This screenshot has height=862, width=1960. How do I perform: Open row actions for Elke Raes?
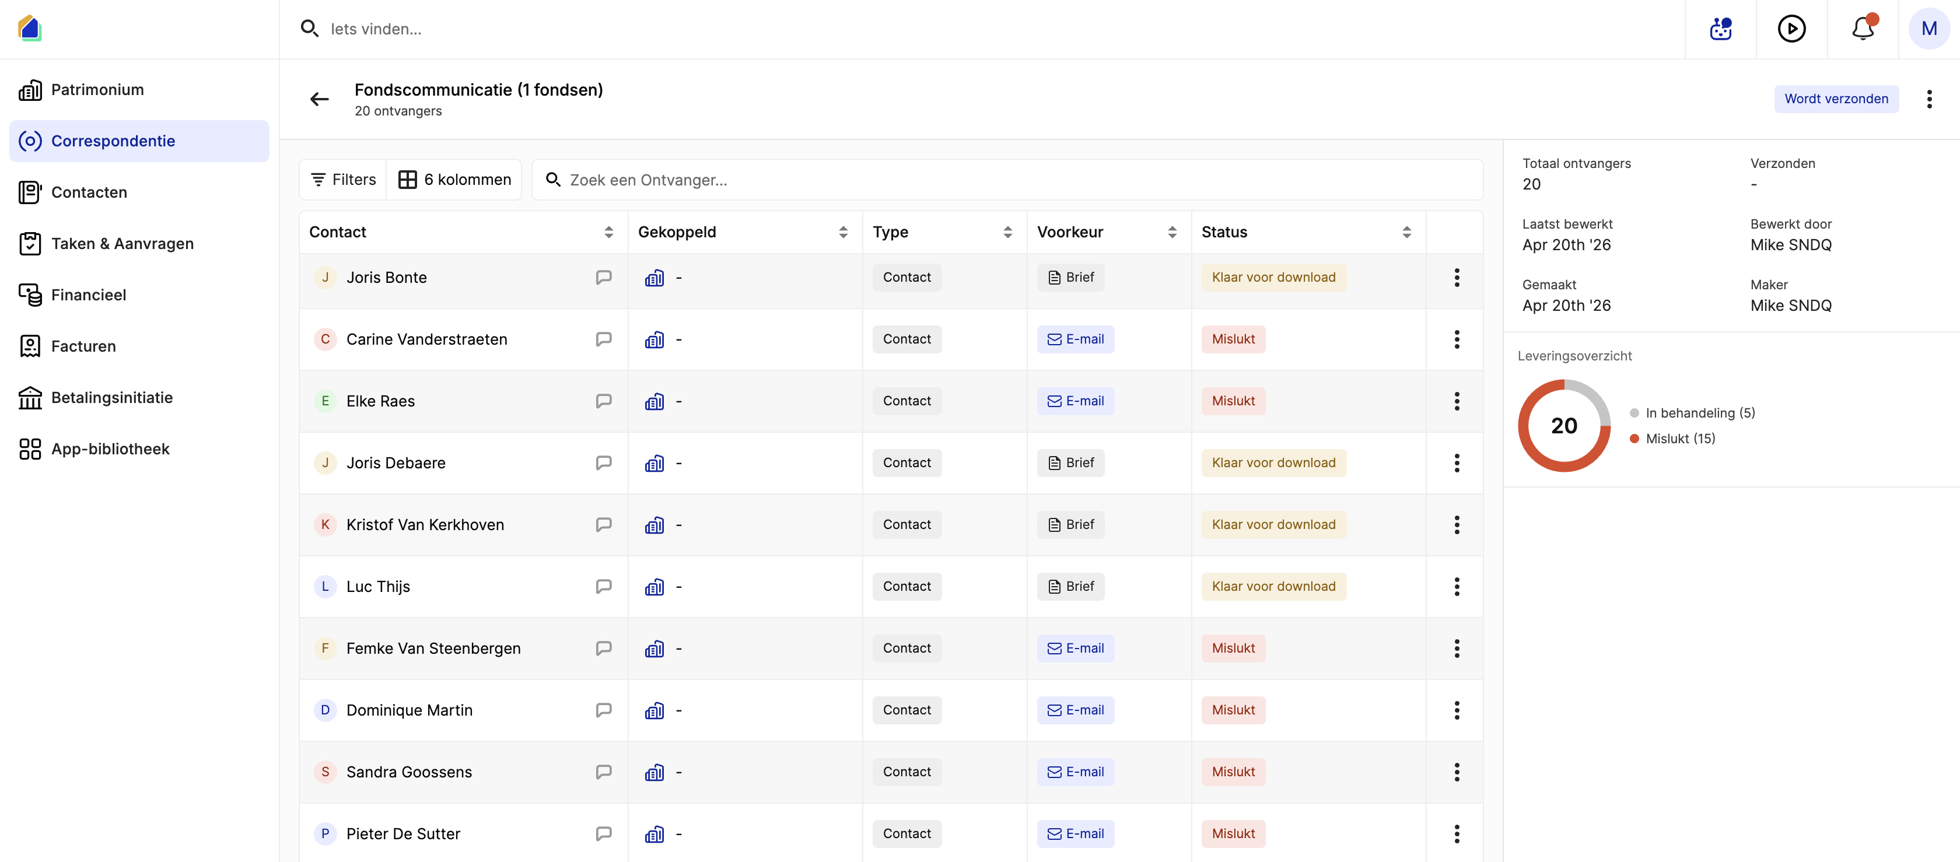point(1457,401)
